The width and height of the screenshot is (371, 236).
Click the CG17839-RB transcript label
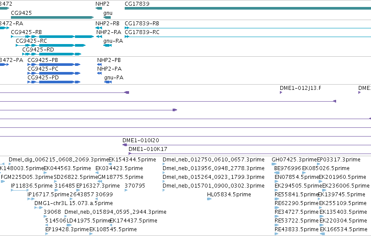pyautogui.click(x=142, y=24)
